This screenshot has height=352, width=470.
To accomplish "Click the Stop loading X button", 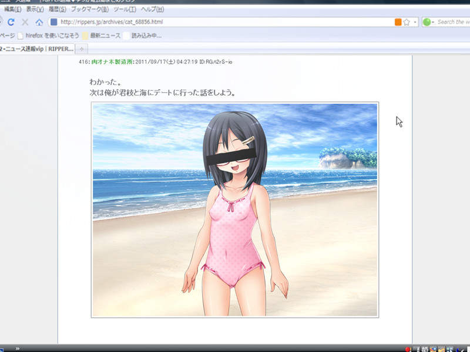I will [x=25, y=22].
